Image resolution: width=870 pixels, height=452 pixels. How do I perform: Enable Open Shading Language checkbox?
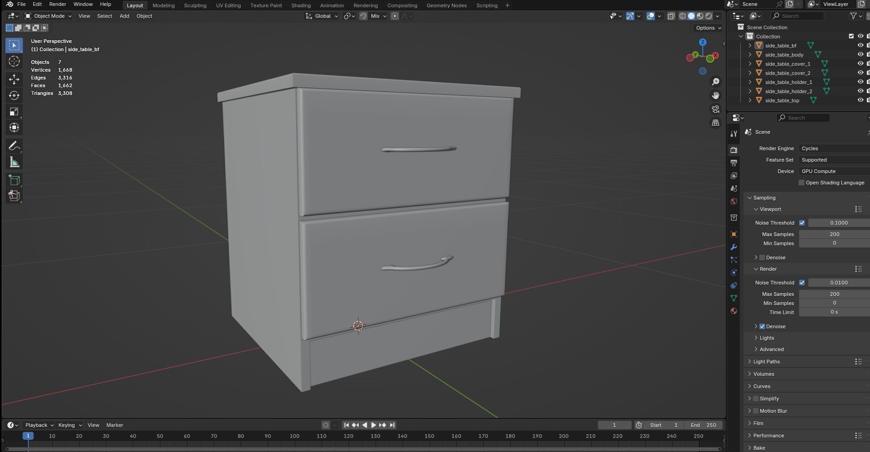(801, 183)
